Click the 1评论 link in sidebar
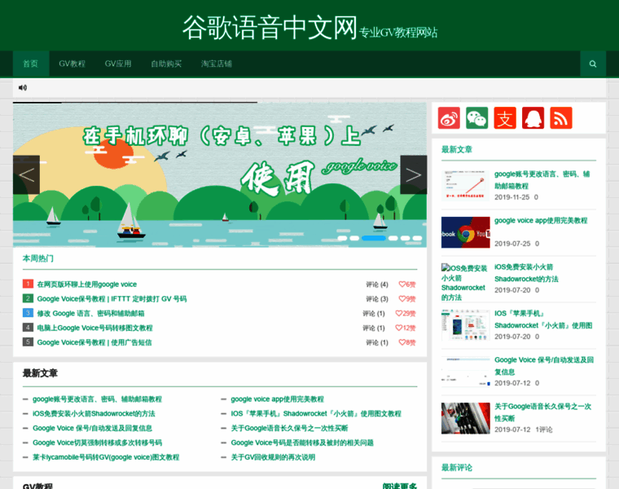This screenshot has width=619, height=489. 544,430
